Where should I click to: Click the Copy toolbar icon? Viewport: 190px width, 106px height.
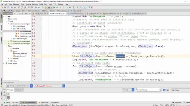22,7
